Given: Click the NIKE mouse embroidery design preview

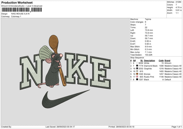Looking at the screenshot, I should [65, 72].
